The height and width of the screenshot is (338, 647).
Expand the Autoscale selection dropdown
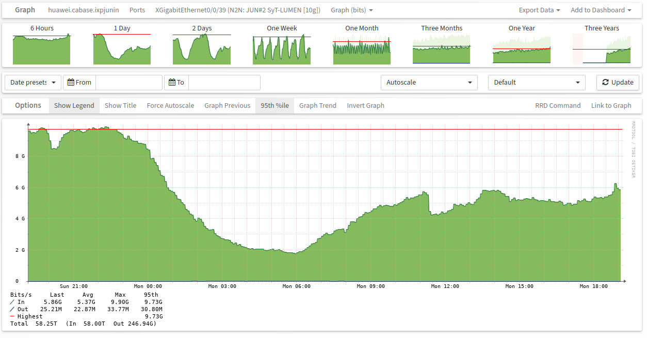coord(429,83)
